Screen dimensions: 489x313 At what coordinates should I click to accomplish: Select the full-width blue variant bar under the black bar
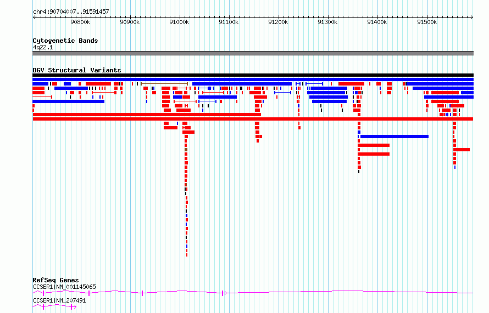pyautogui.click(x=253, y=79)
